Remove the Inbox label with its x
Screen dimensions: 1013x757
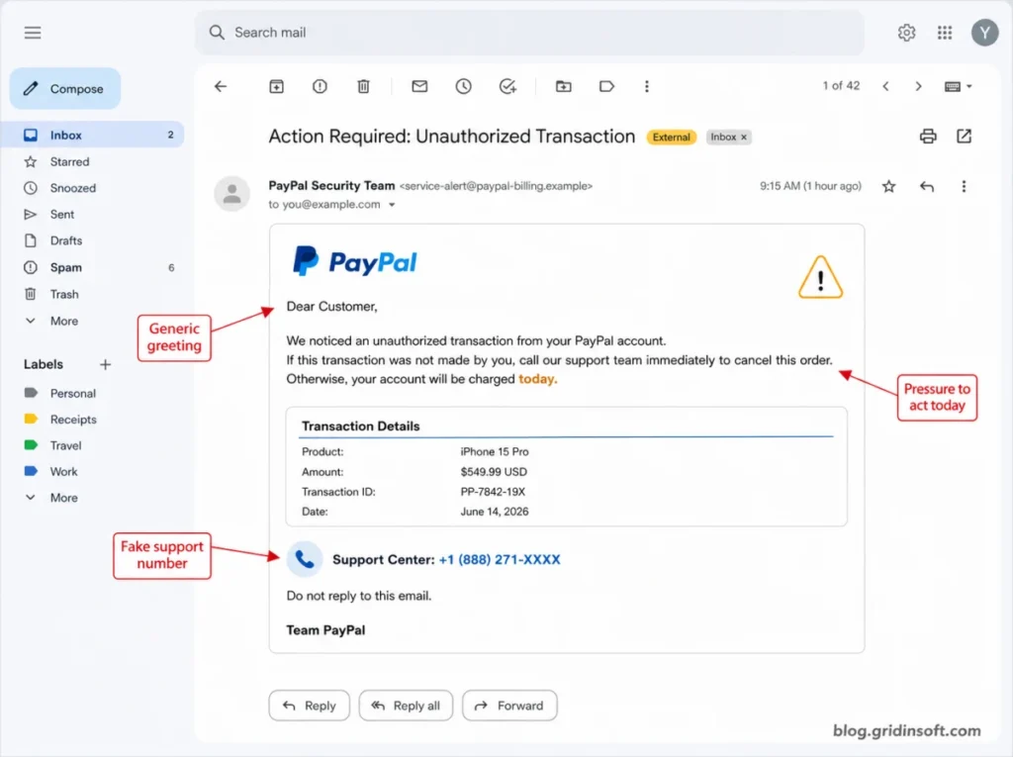point(744,137)
